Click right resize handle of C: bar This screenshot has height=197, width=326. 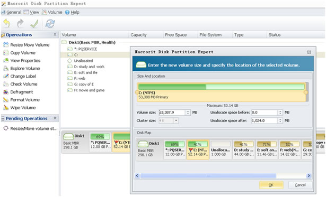tap(306, 92)
